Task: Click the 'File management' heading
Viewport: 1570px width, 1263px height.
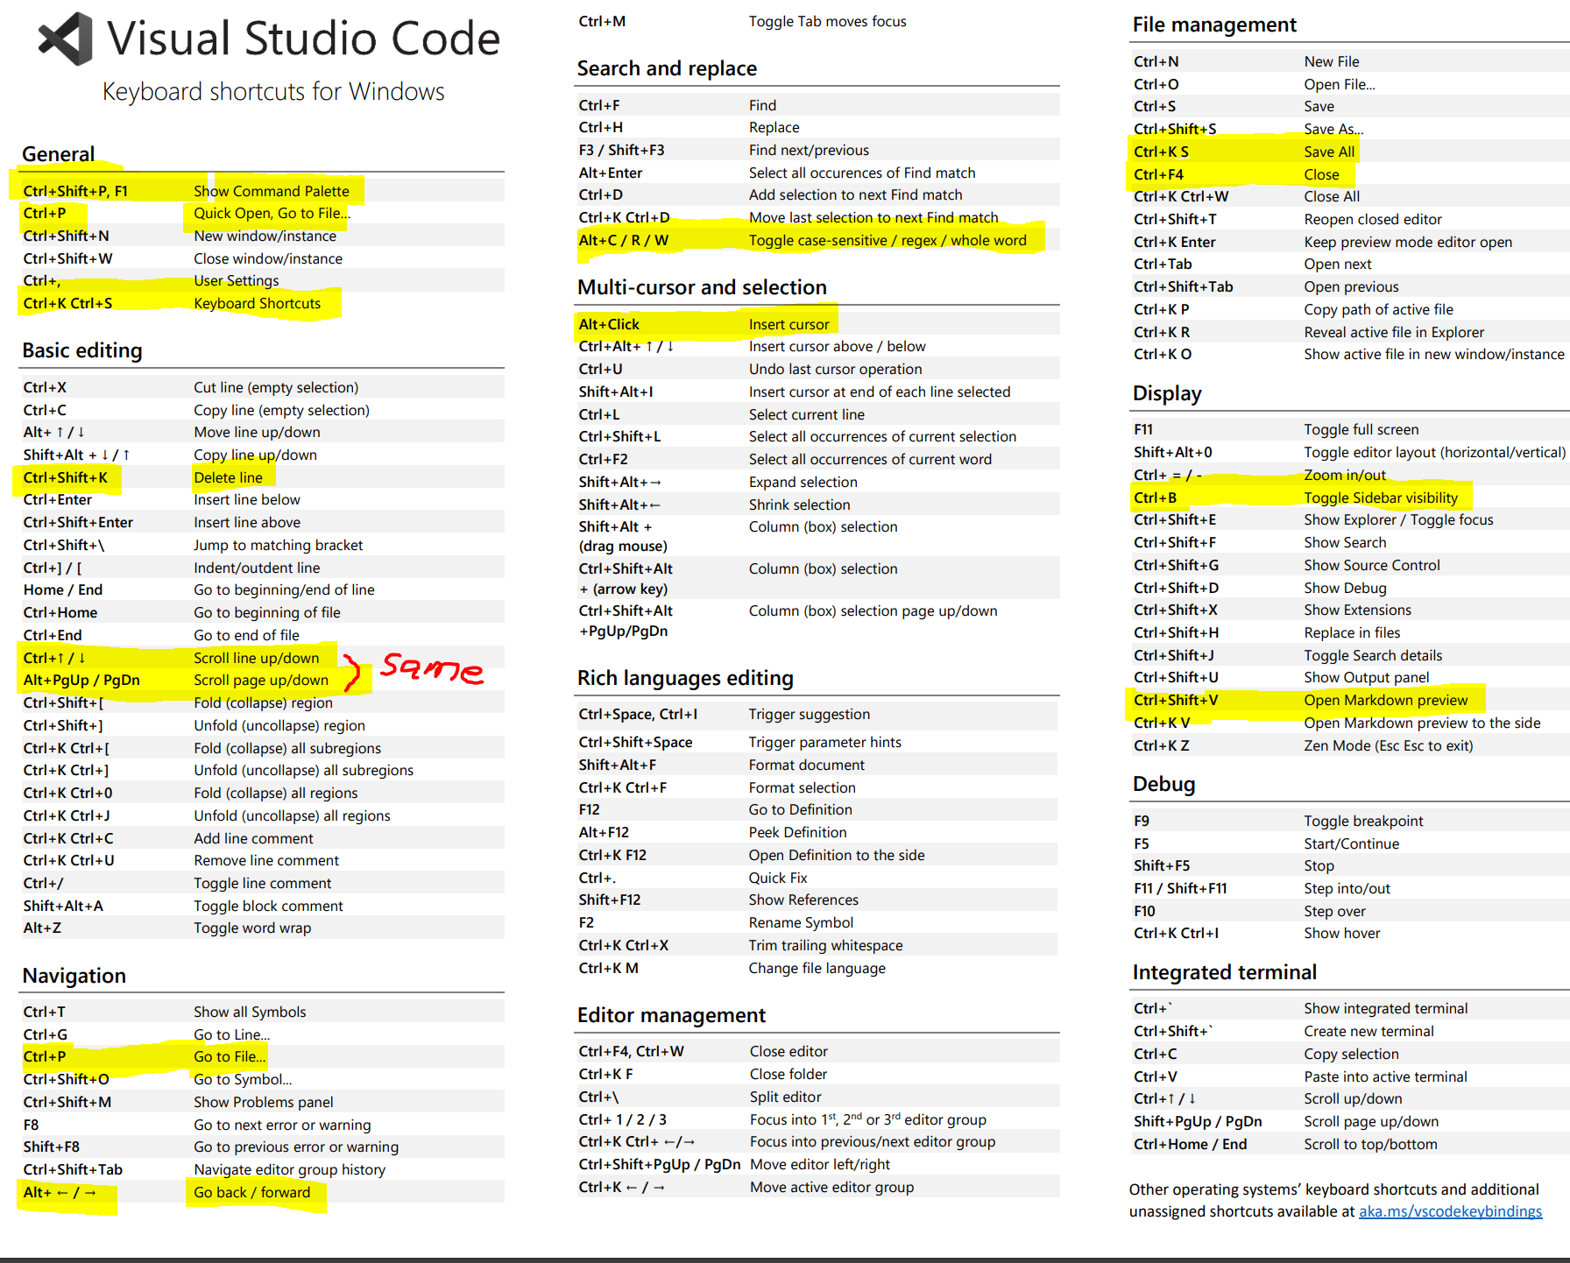Action: coord(1214,25)
